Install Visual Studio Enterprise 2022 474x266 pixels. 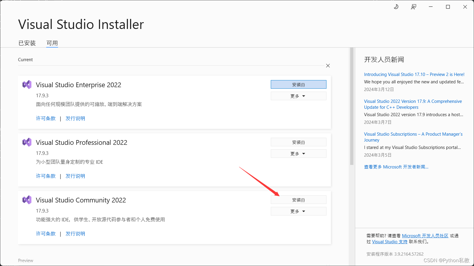(x=299, y=85)
